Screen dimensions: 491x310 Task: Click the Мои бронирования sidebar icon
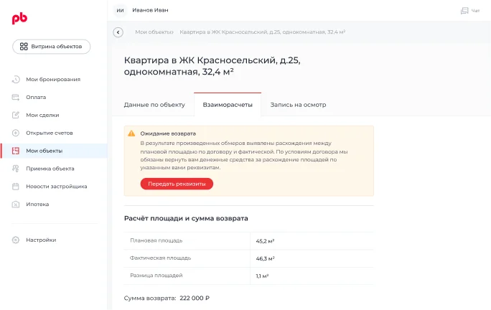[x=16, y=79]
